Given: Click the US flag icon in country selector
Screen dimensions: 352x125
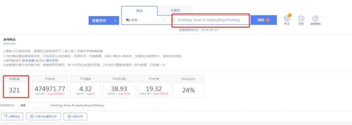Looking at the screenshot, I should coord(128,20).
